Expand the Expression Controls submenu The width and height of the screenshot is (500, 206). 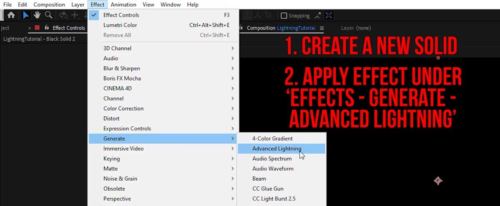pyautogui.click(x=164, y=128)
